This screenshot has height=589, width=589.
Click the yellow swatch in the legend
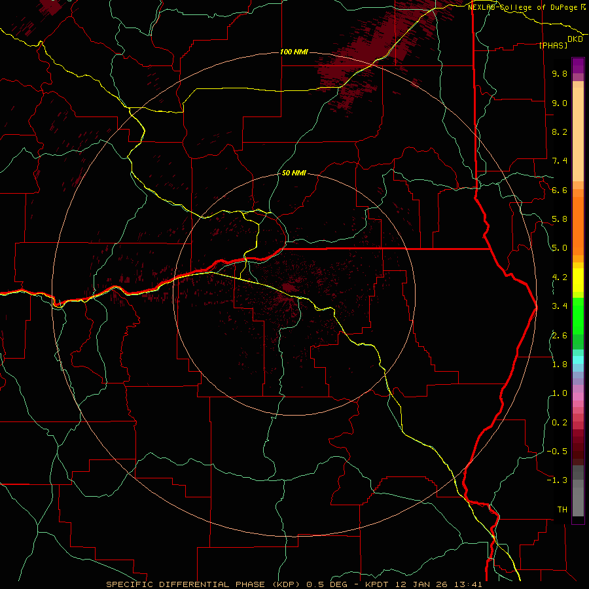(578, 280)
